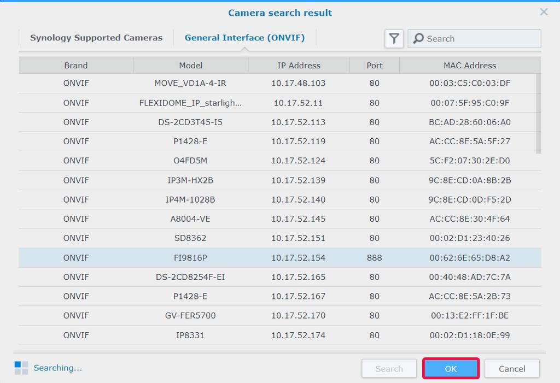Click IP address 10.17.52.124
Viewport: 560px width, 383px height.
click(298, 161)
